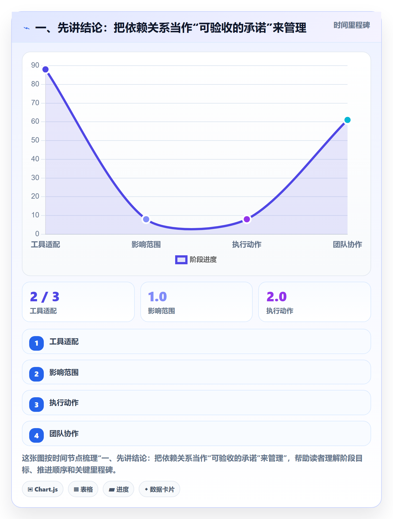Select the purple 执行动作 chart point
This screenshot has width=393, height=519.
tap(247, 219)
